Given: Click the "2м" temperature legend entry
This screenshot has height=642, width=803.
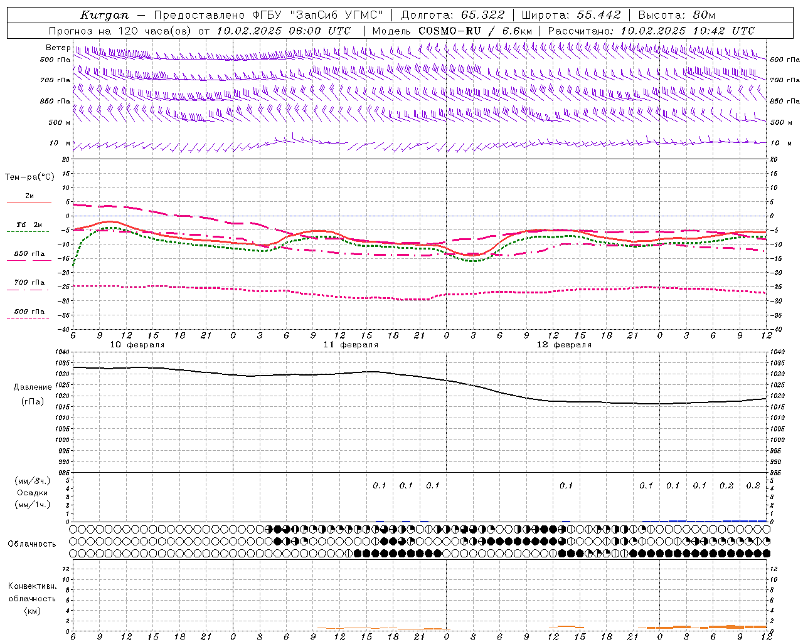Looking at the screenshot, I should pos(29,196).
